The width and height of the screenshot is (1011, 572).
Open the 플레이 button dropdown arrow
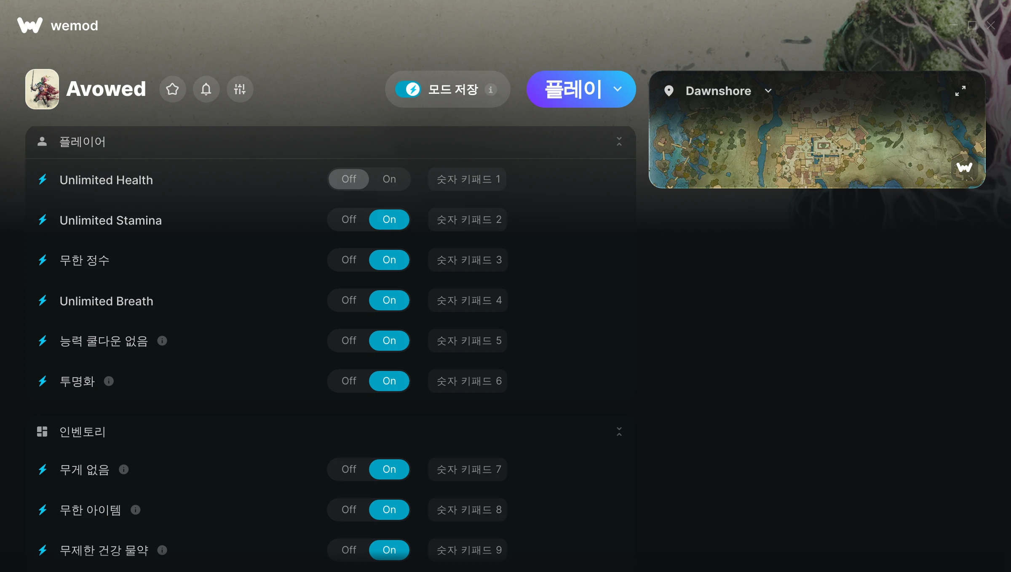coord(618,89)
